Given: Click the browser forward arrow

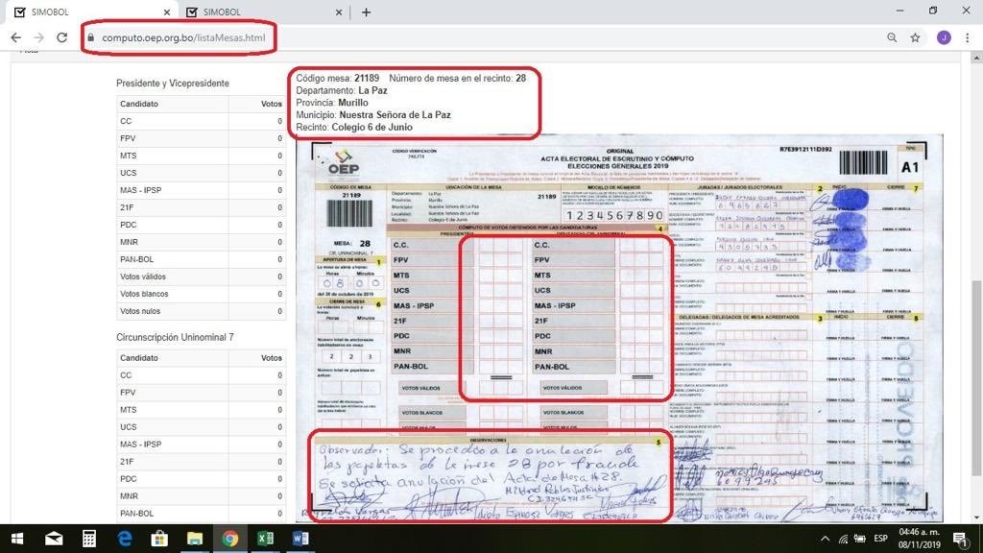Looking at the screenshot, I should (38, 37).
